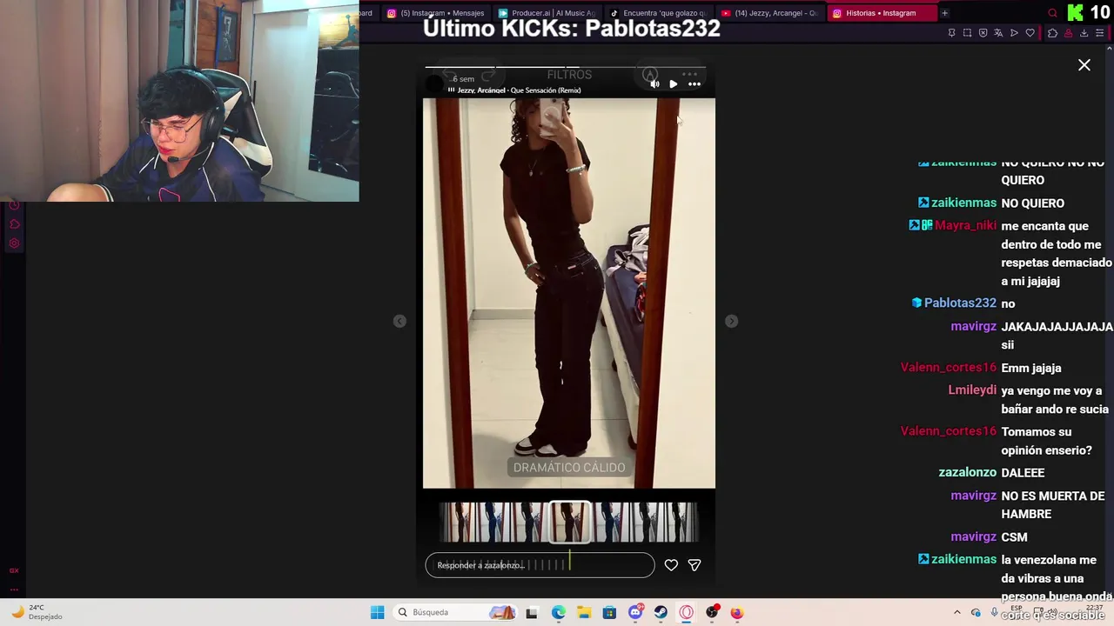Click the taskbar 'Búsqueda' search box
The width and height of the screenshot is (1114, 626).
tap(454, 612)
